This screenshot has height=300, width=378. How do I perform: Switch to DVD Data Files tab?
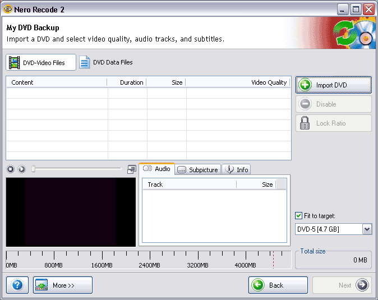106,62
